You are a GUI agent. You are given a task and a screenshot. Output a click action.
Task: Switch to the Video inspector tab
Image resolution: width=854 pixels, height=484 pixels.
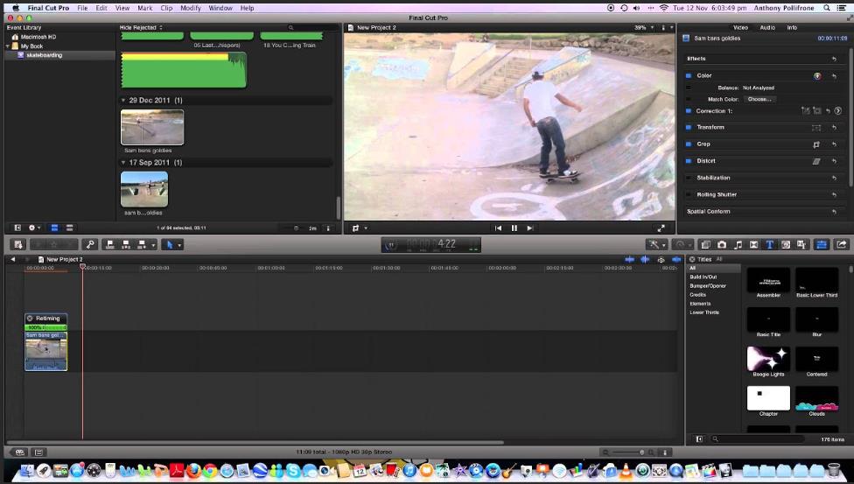(x=741, y=28)
